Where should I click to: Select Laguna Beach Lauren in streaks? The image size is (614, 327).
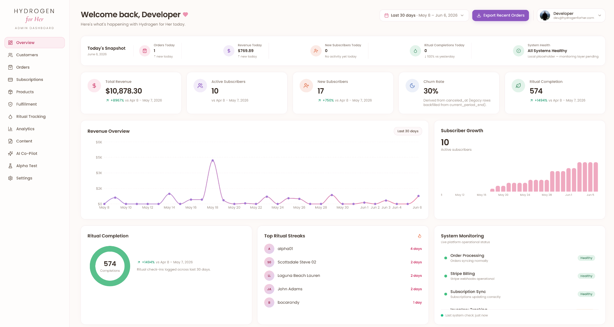click(343, 276)
